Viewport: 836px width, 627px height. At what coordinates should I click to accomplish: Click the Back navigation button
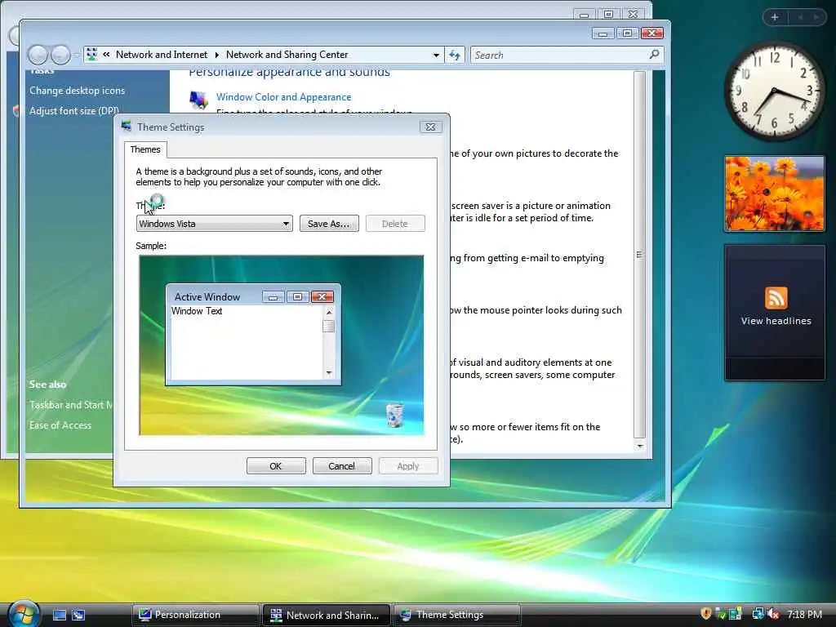click(38, 55)
